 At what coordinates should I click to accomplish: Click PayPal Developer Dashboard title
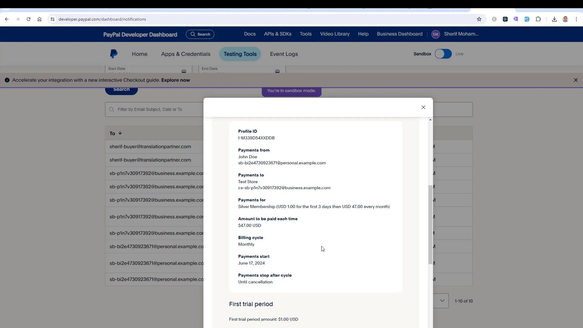tap(140, 35)
